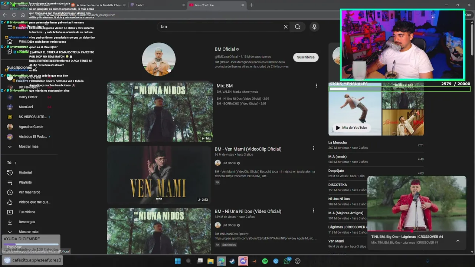Open WhatsApp from taskbar
The width and height of the screenshot is (475, 267).
[287, 261]
